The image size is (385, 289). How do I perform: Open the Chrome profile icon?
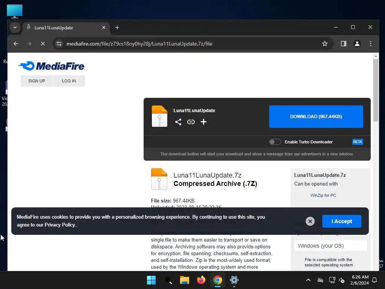click(x=357, y=44)
